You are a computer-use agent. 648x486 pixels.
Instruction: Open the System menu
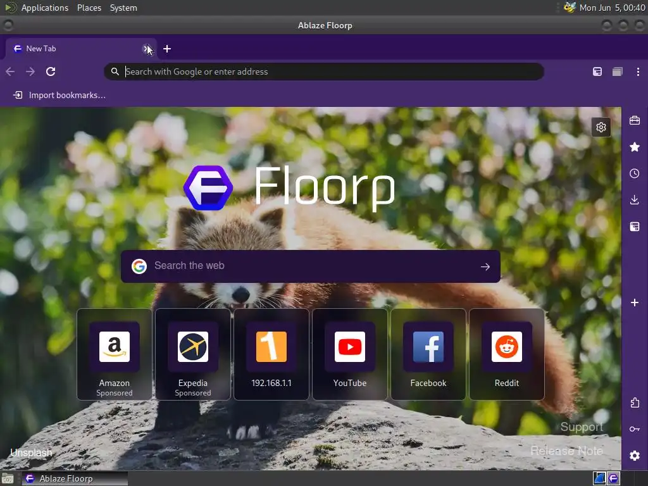click(x=123, y=8)
